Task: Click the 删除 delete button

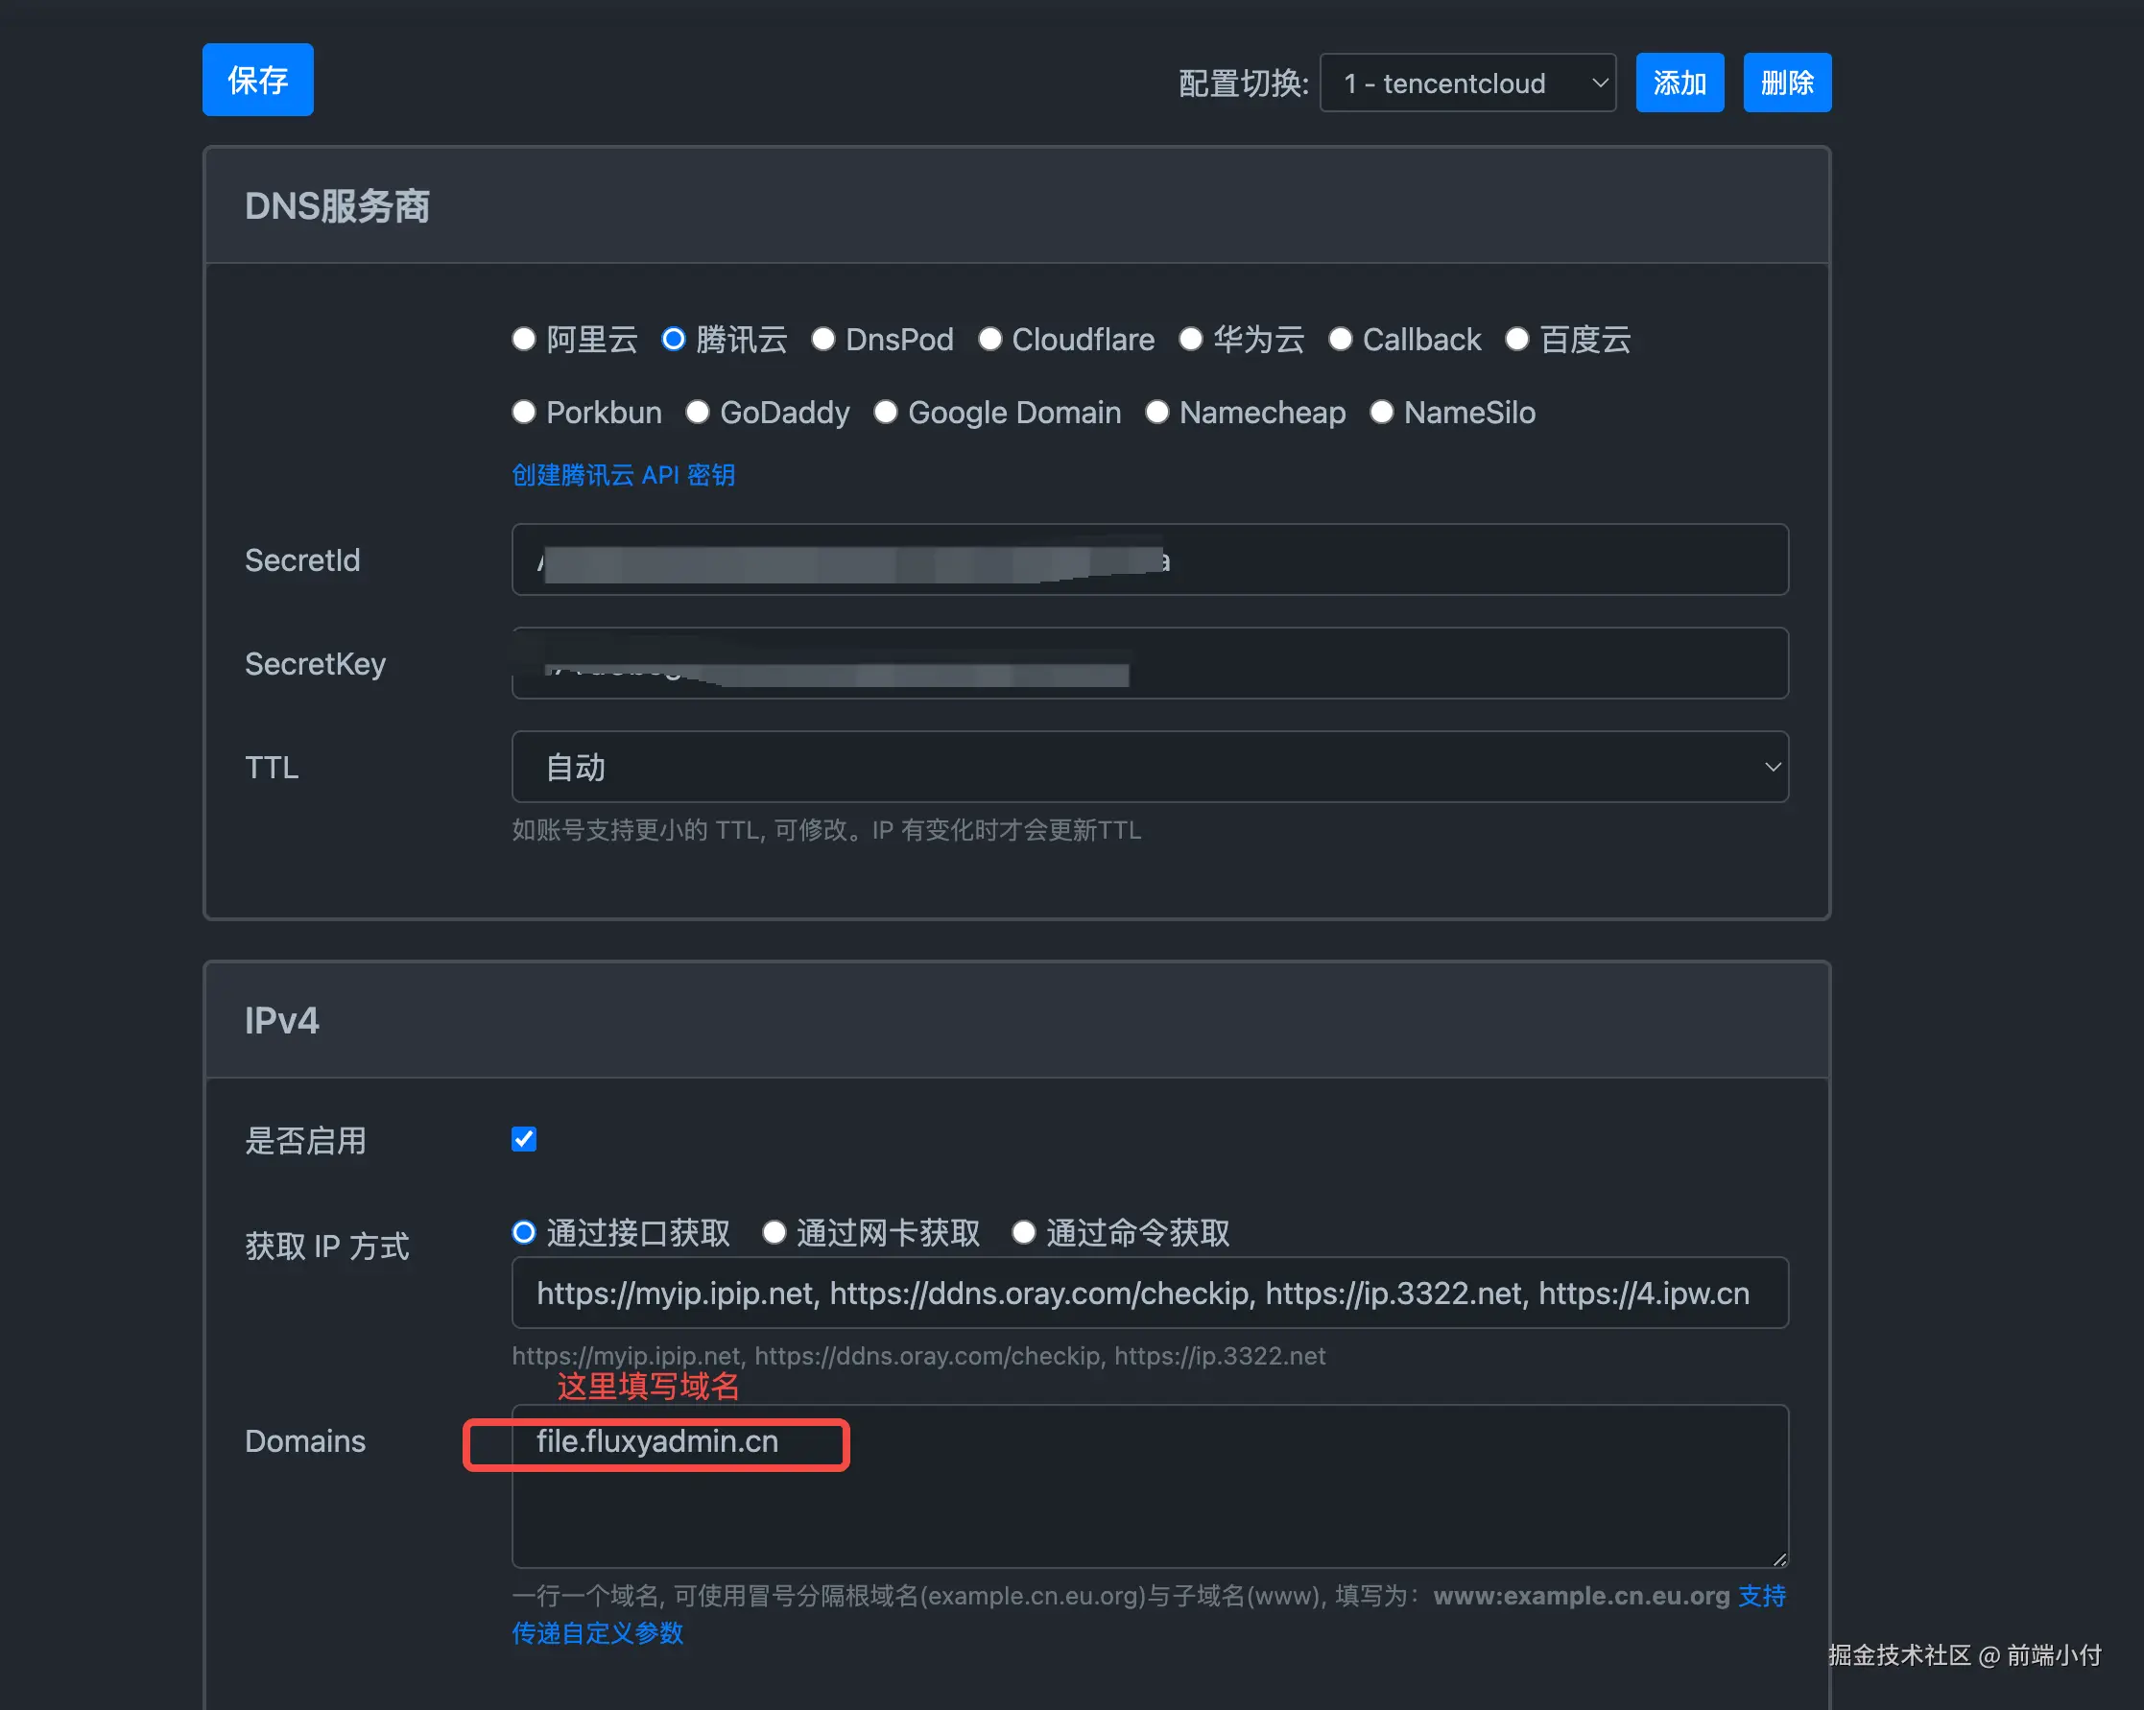Action: [1786, 83]
